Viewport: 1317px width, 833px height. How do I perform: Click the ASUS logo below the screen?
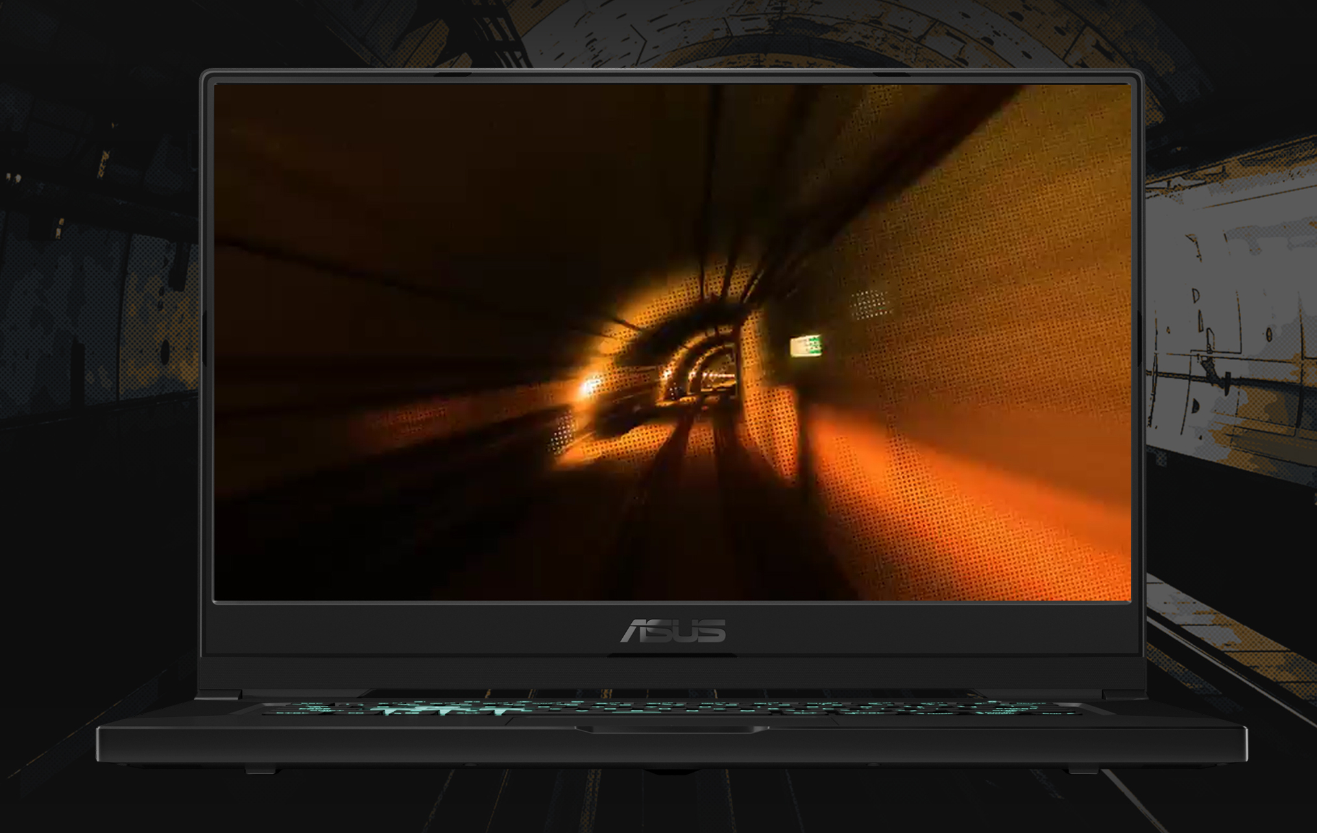[x=673, y=631]
